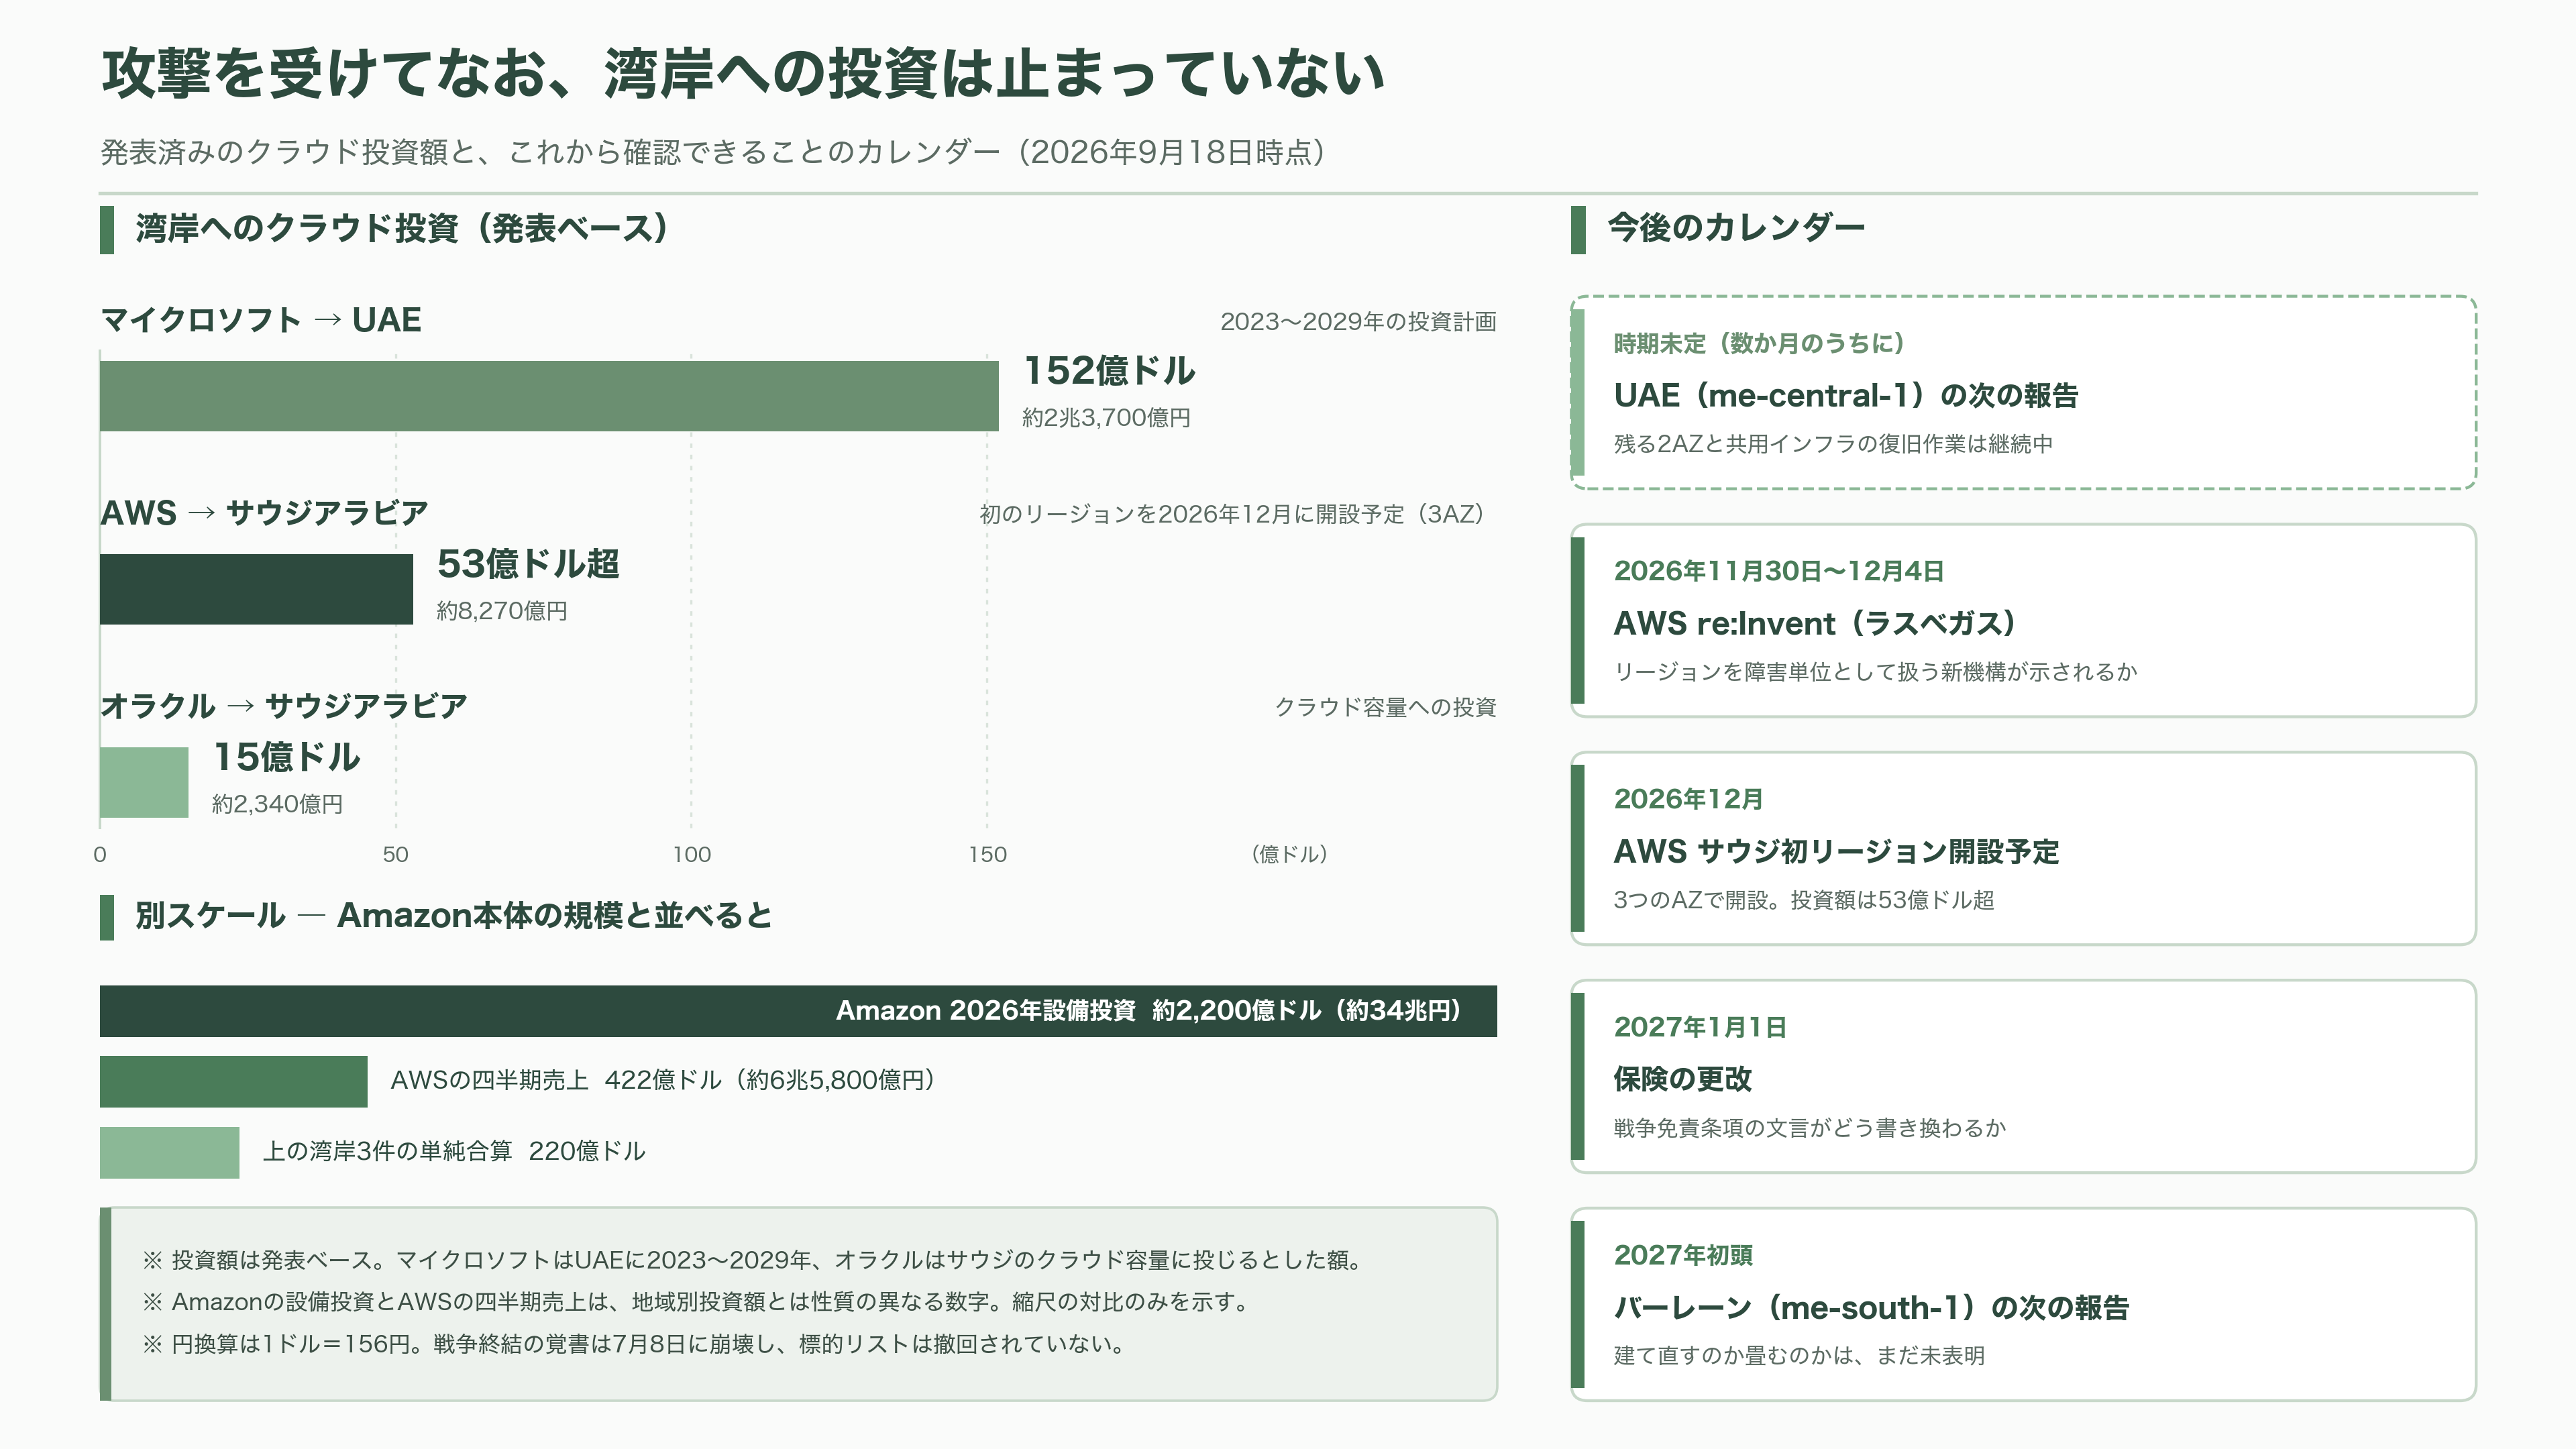Click the axis tick label '150'
The width and height of the screenshot is (2576, 1449).
coord(988,854)
